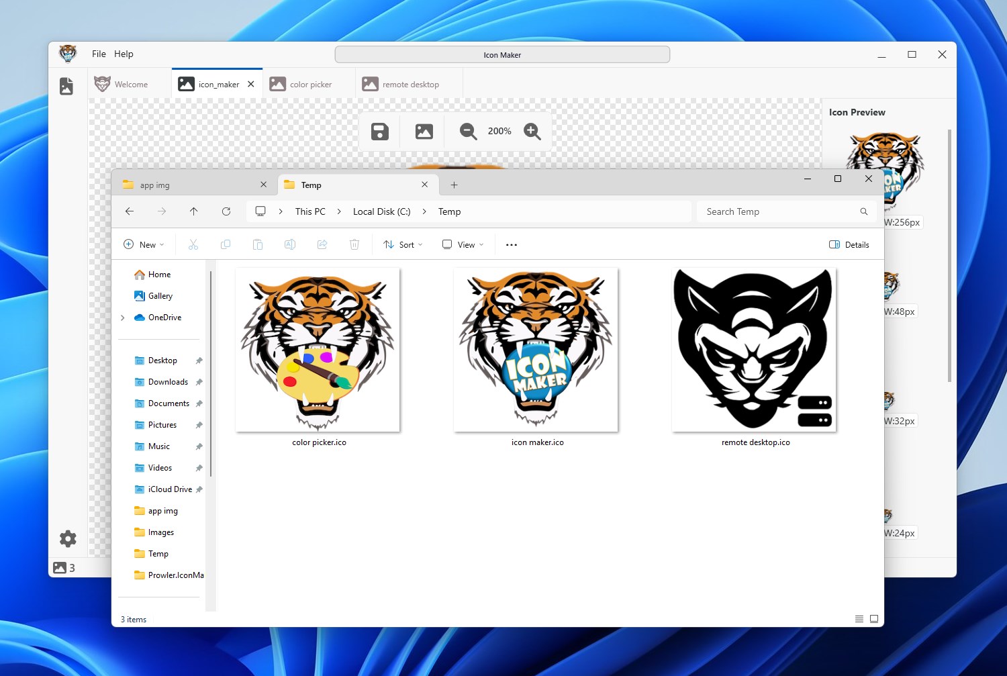Image resolution: width=1007 pixels, height=676 pixels.
Task: Switch to large thumbnails view in Explorer
Action: click(873, 618)
